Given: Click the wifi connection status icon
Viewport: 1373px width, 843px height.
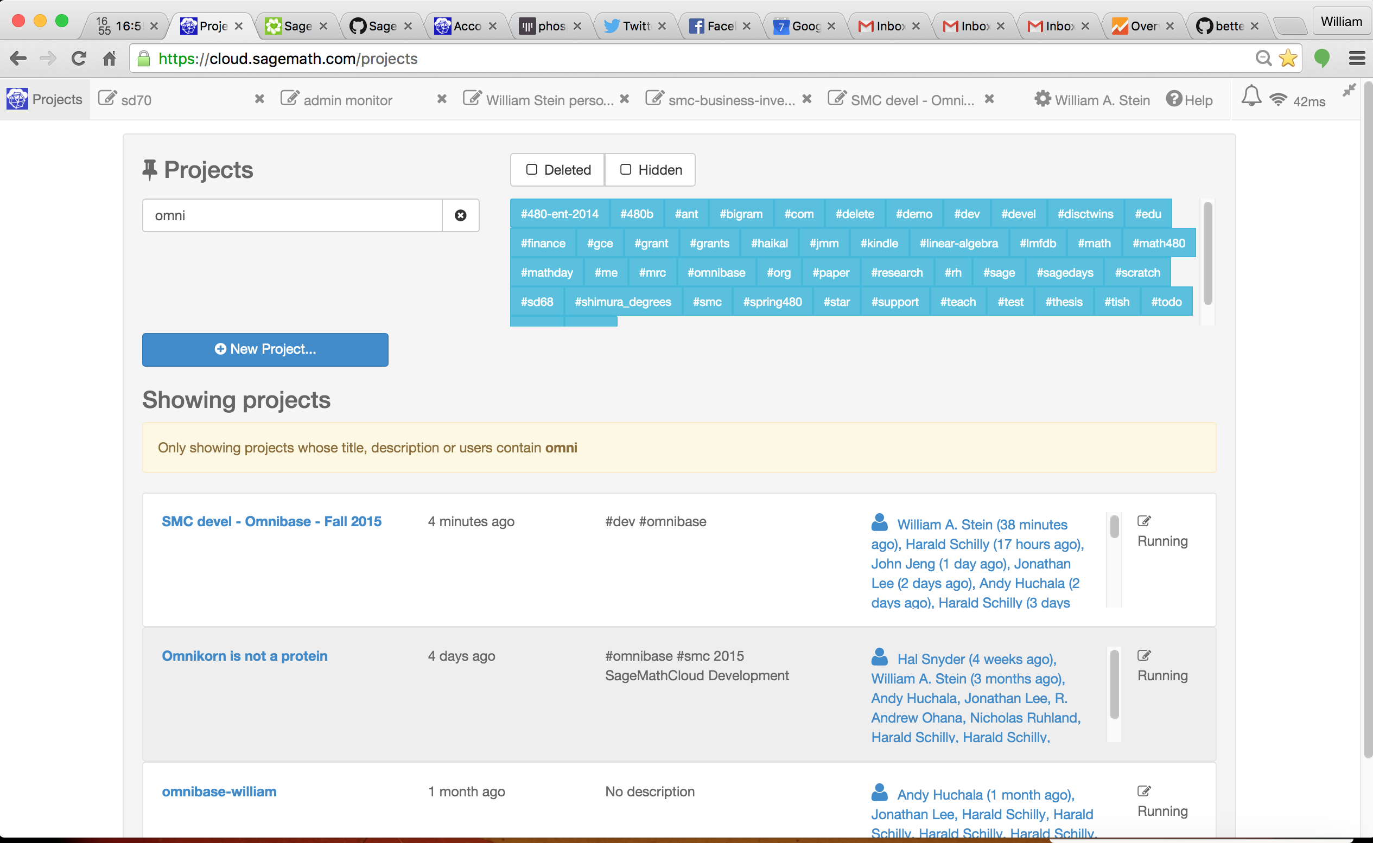Looking at the screenshot, I should [x=1277, y=99].
